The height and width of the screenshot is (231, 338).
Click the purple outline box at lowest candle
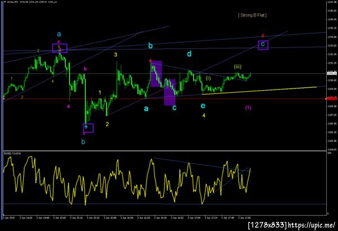88,128
